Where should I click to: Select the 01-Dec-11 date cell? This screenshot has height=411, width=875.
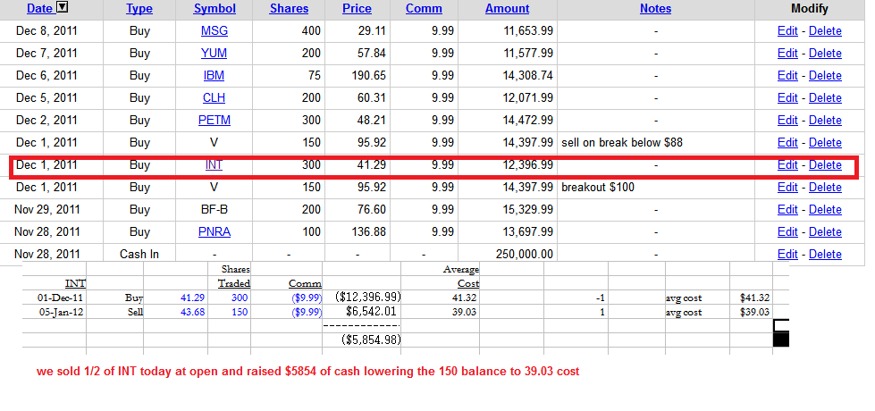[x=60, y=298]
